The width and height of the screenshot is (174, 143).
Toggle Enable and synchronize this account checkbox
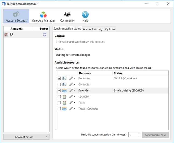point(58,41)
